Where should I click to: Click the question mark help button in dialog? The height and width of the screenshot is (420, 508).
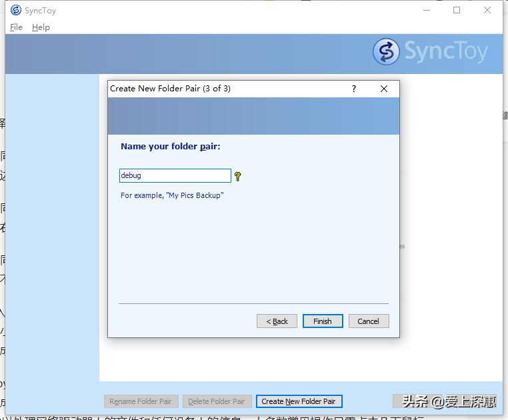[x=354, y=89]
